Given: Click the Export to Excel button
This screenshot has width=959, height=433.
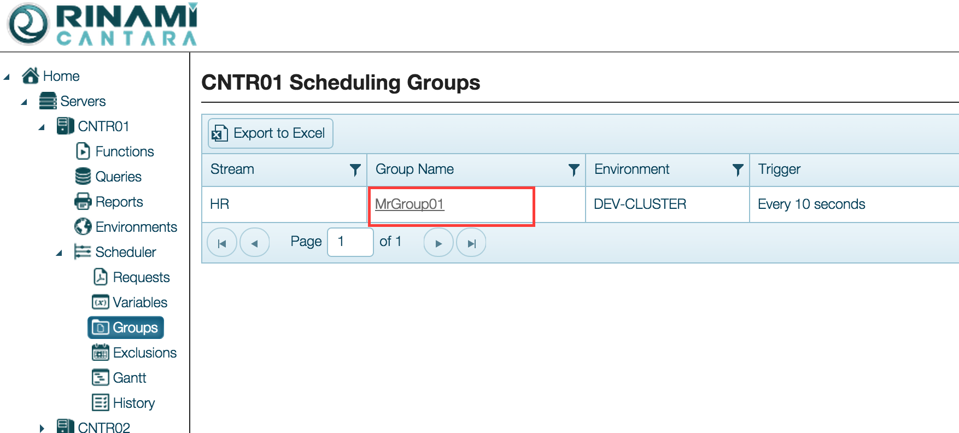Looking at the screenshot, I should (271, 133).
